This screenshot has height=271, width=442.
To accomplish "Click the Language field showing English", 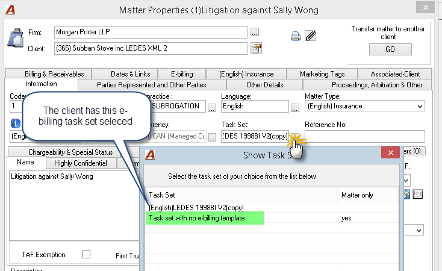I will [255, 107].
